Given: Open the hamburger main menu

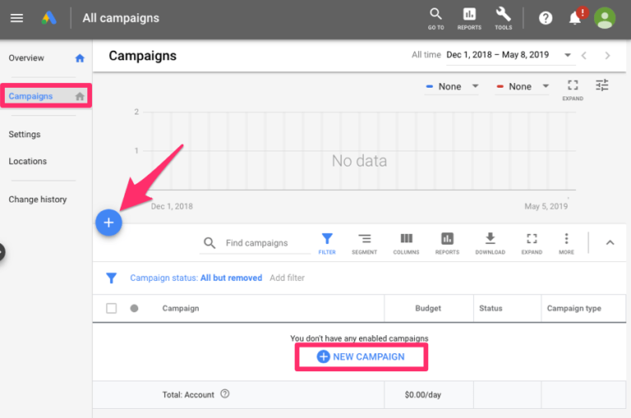Looking at the screenshot, I should click(16, 18).
